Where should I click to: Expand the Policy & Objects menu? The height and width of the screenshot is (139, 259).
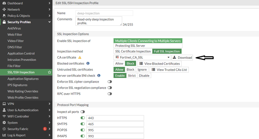point(49,16)
